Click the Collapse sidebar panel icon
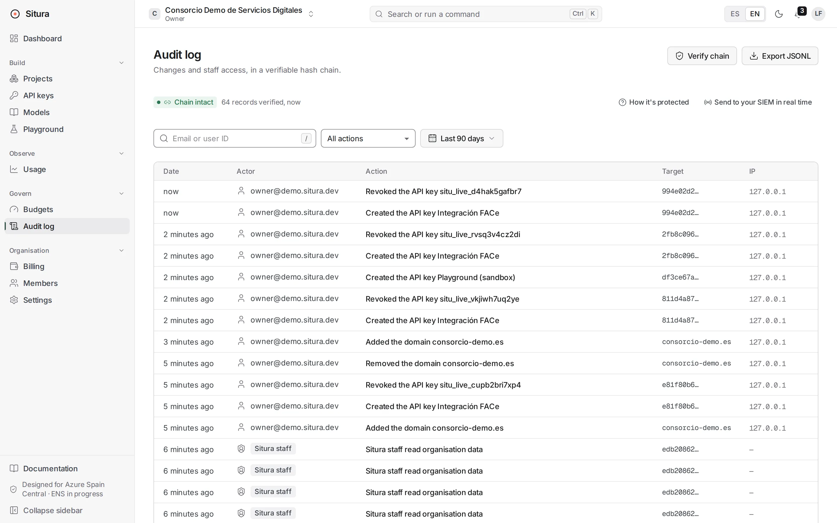 14,510
